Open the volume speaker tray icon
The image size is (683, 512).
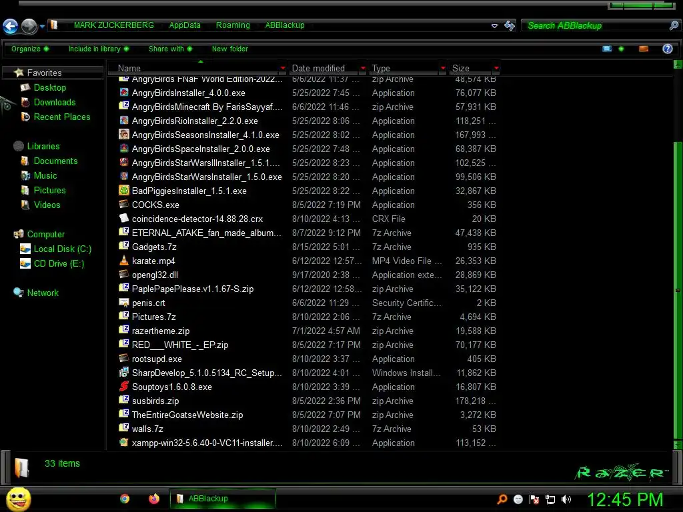566,499
